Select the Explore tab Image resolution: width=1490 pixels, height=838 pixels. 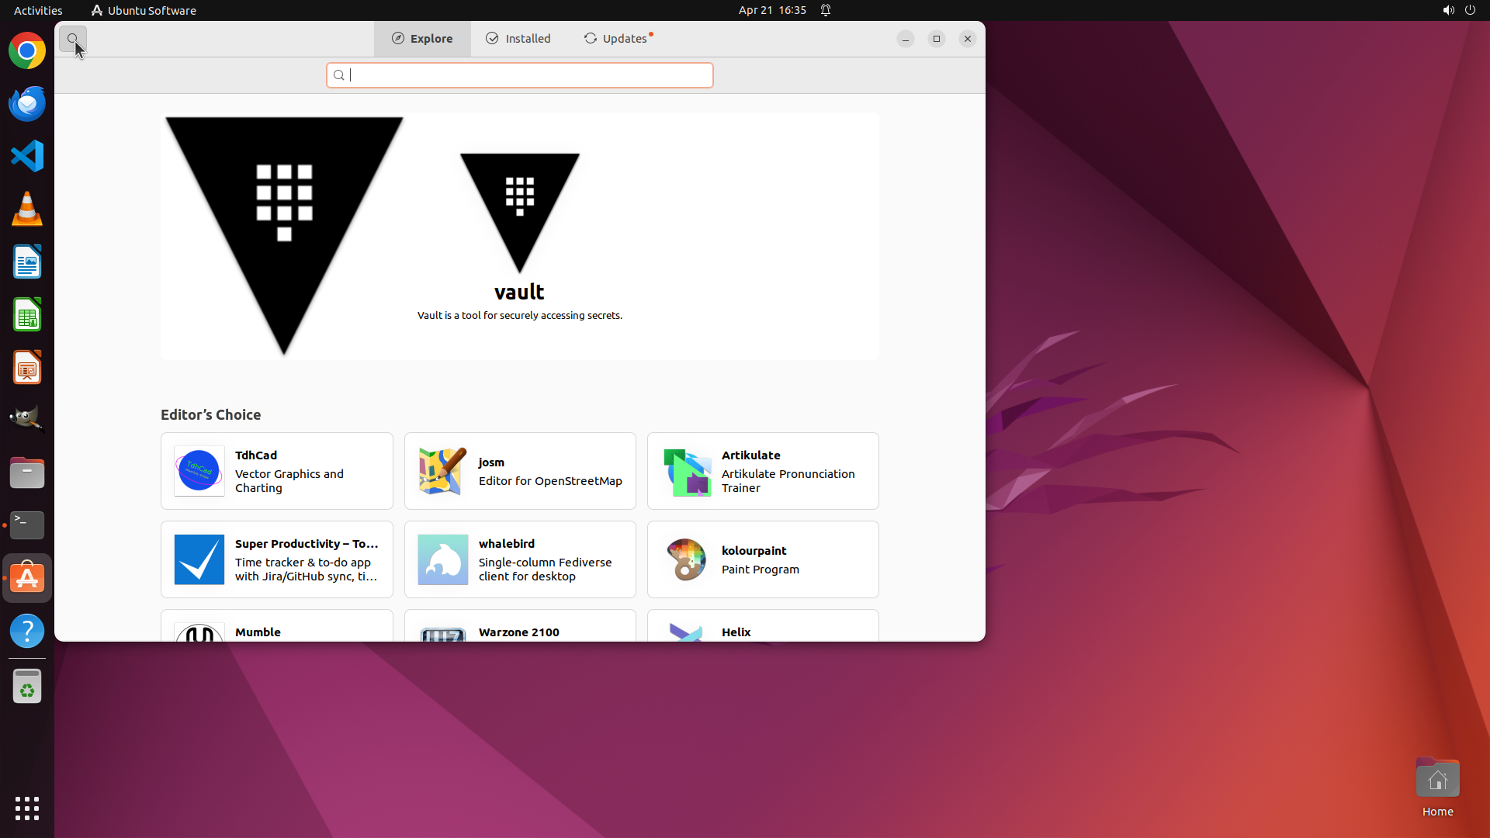[422, 39]
